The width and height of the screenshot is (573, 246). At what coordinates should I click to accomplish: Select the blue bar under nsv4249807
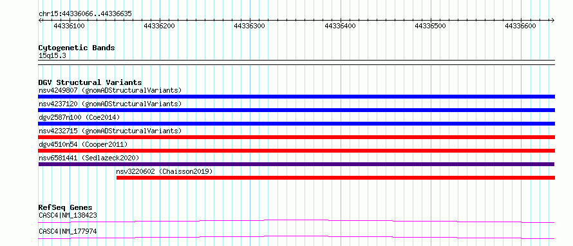point(296,97)
